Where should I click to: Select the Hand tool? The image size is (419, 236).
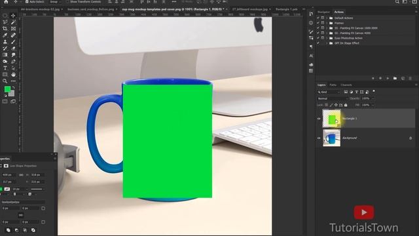coord(13,74)
